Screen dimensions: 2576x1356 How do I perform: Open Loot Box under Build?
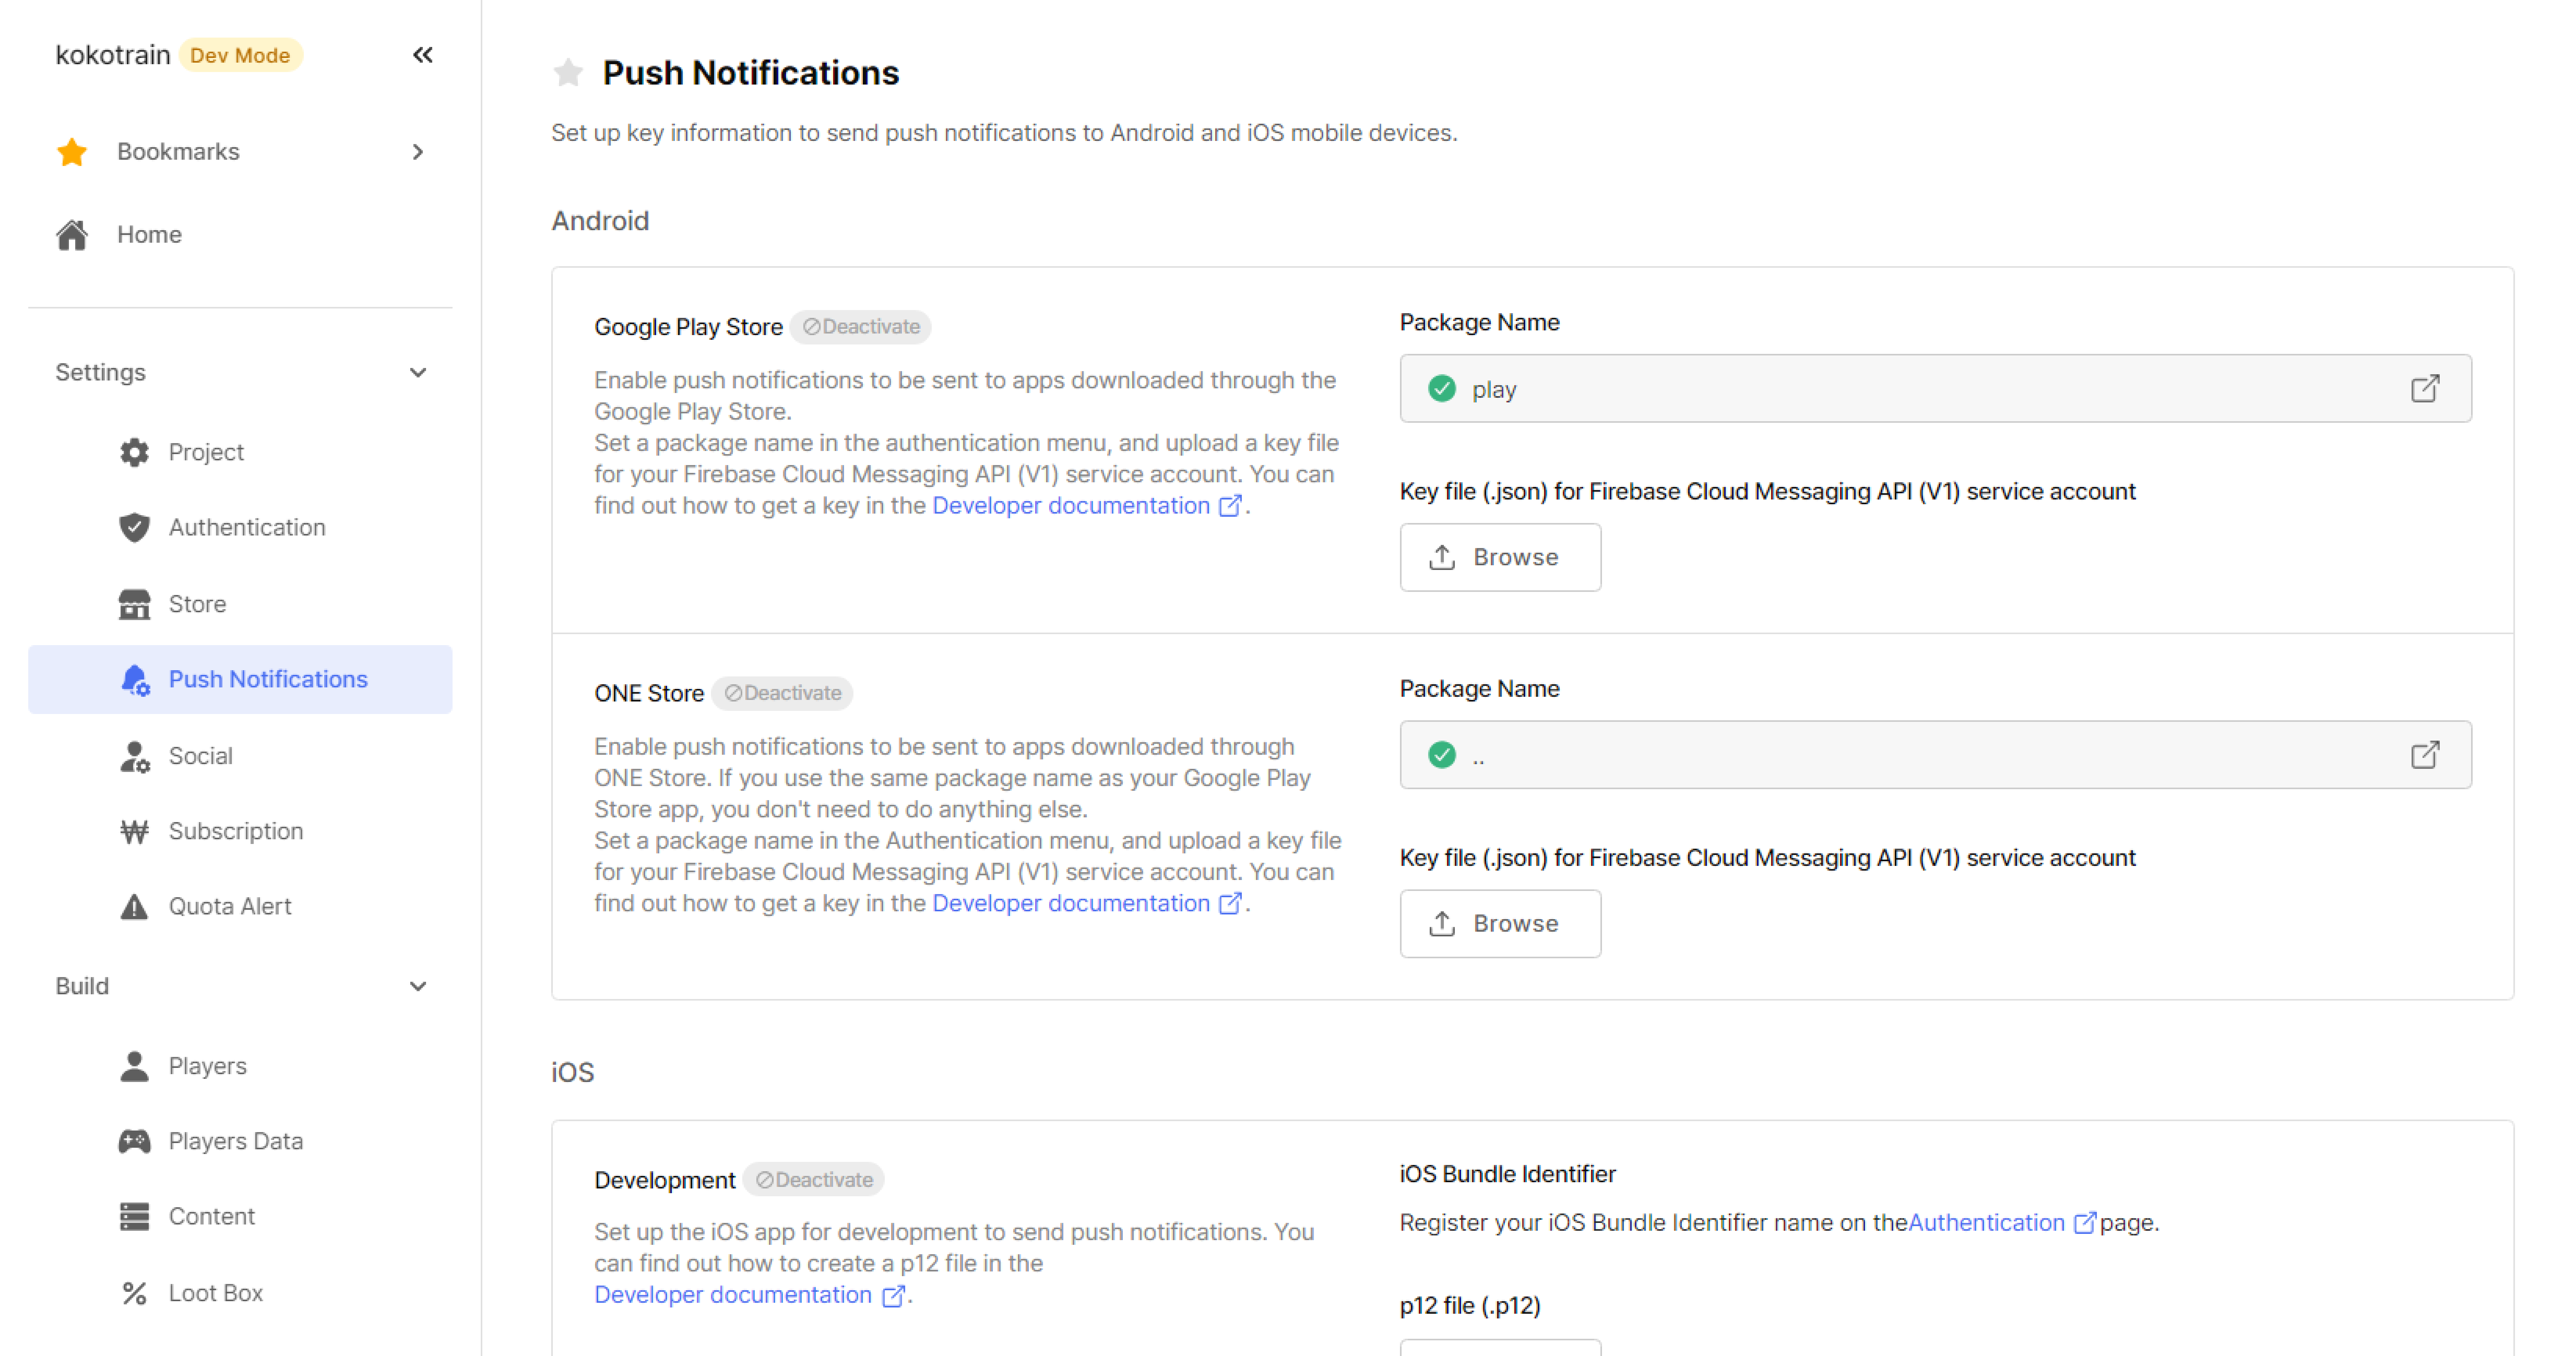(240, 1293)
